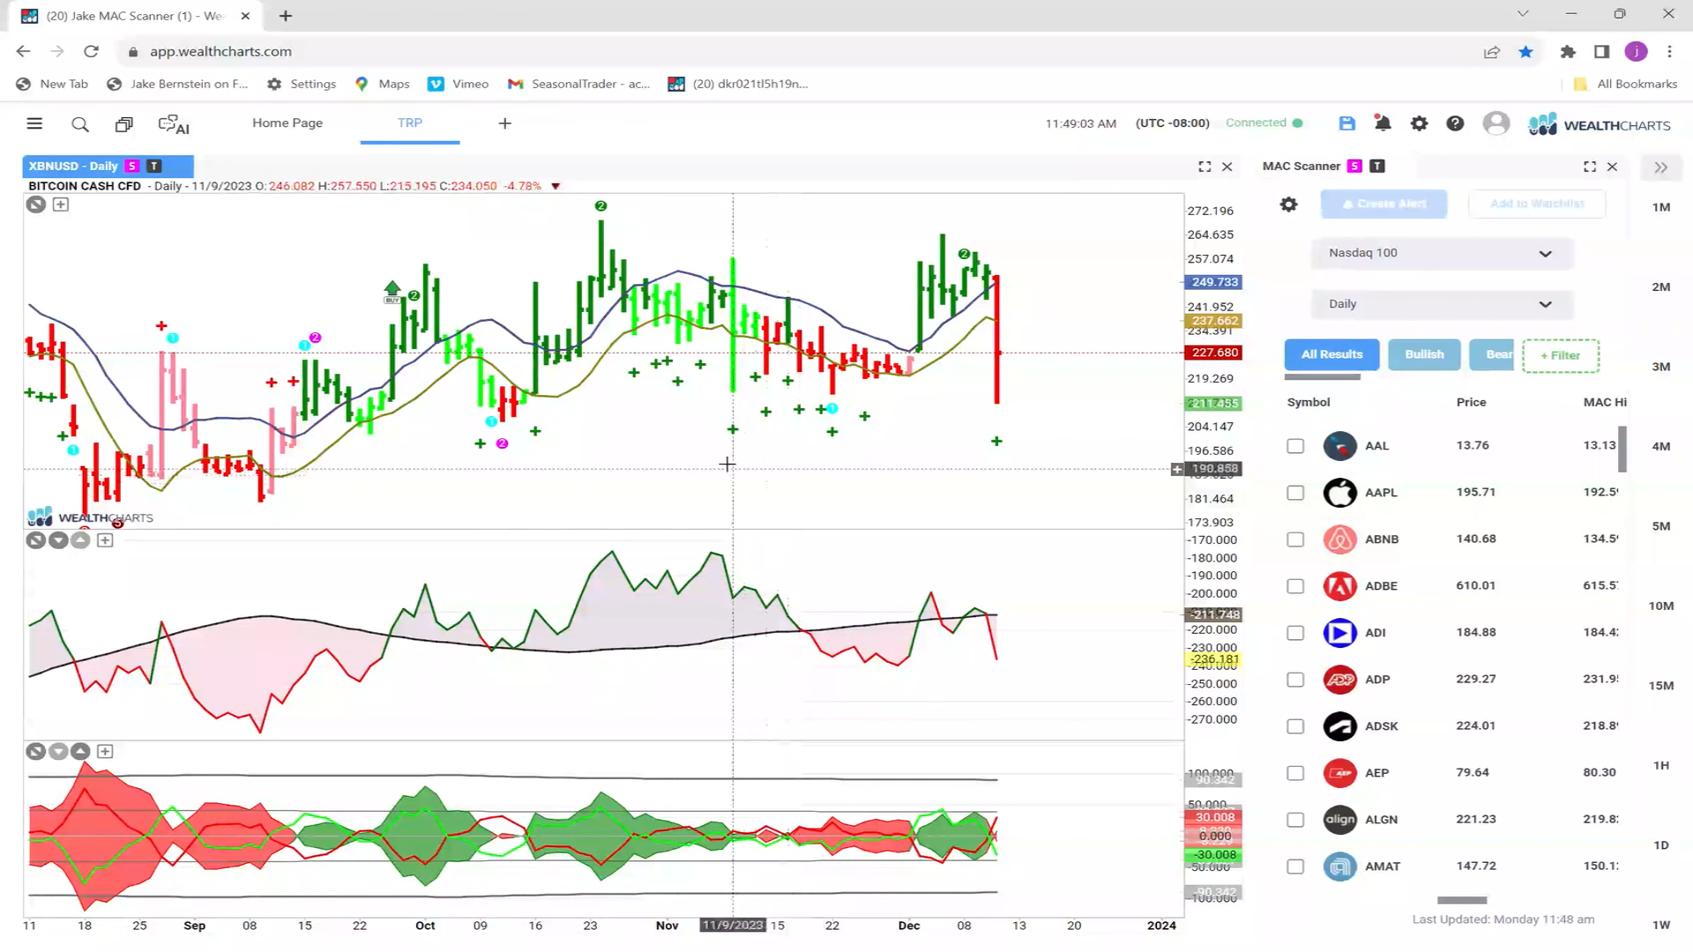Open the browser extensions puzzle icon
The height and width of the screenshot is (952, 1693).
coord(1568,52)
